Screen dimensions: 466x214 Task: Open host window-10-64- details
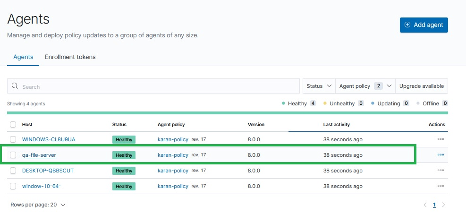(42, 186)
